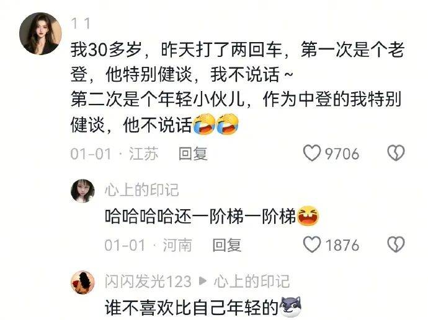
Task: Click the 1876 like count
Action: tap(342, 245)
